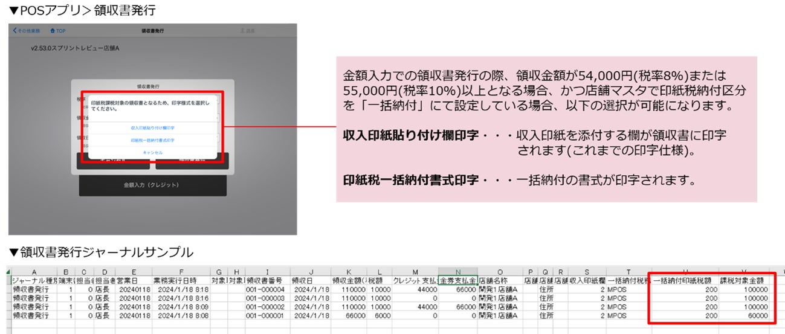Click the 60000 taxable amount cell
This screenshot has width=785, height=334.
tap(743, 315)
